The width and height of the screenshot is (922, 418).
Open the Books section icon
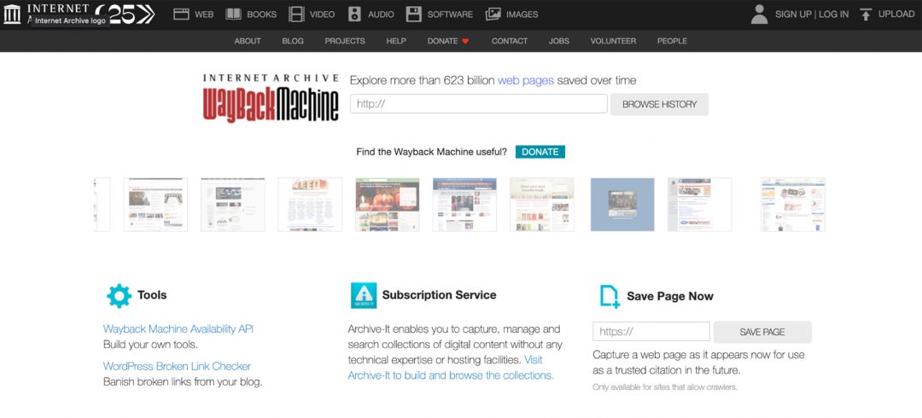coord(233,15)
